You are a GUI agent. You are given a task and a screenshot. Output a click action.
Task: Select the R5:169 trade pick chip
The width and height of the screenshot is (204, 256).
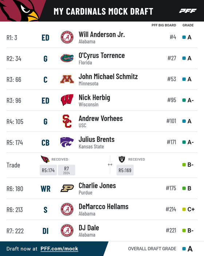coord(125,170)
